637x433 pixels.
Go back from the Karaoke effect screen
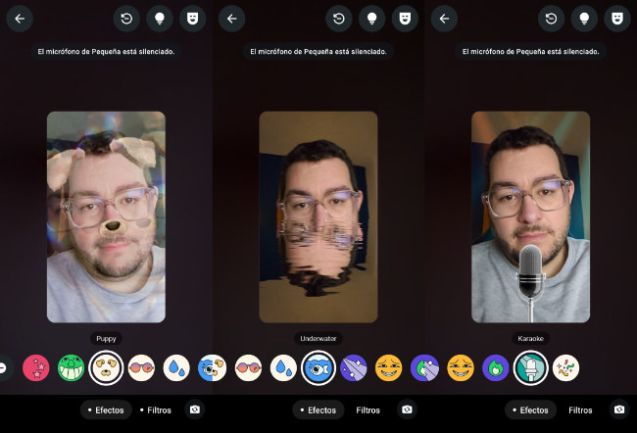(444, 19)
